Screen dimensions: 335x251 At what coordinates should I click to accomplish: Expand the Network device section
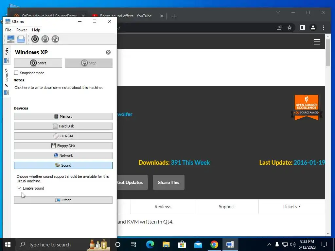pyautogui.click(x=63, y=156)
